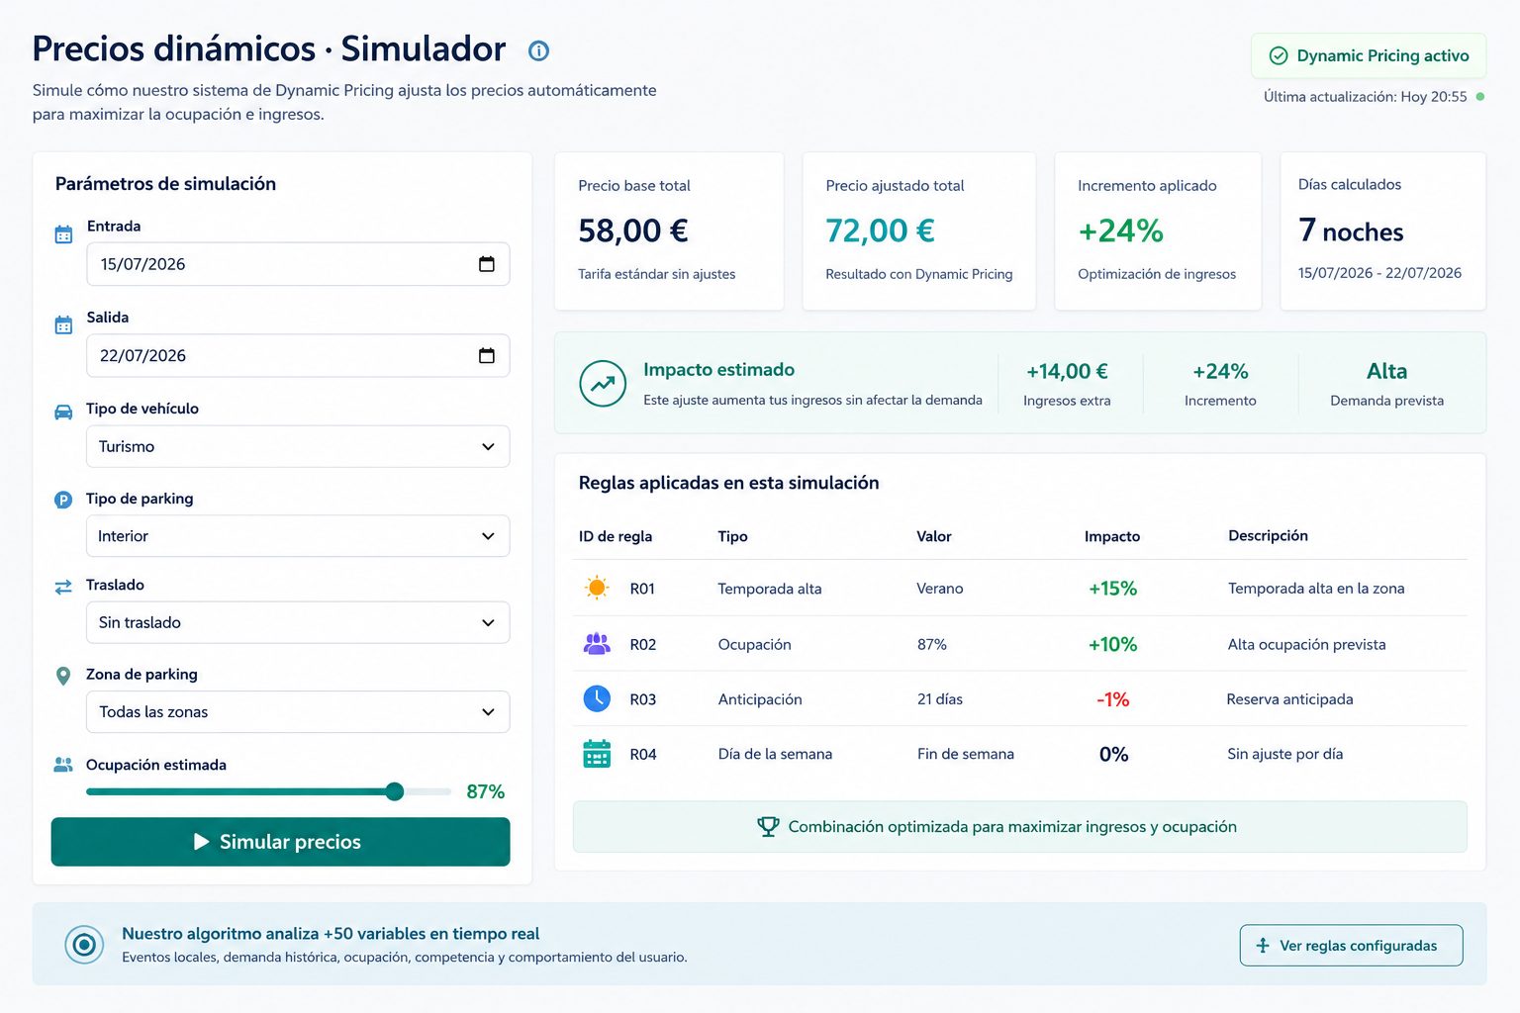Click the +10% impact value of R02
Image resolution: width=1520 pixels, height=1013 pixels.
[x=1113, y=644]
